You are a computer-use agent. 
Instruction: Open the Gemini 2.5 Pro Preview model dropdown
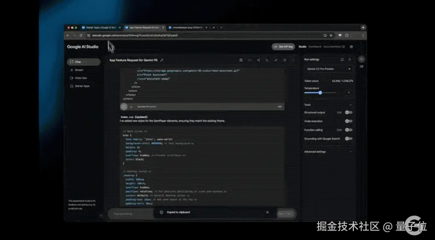328,69
